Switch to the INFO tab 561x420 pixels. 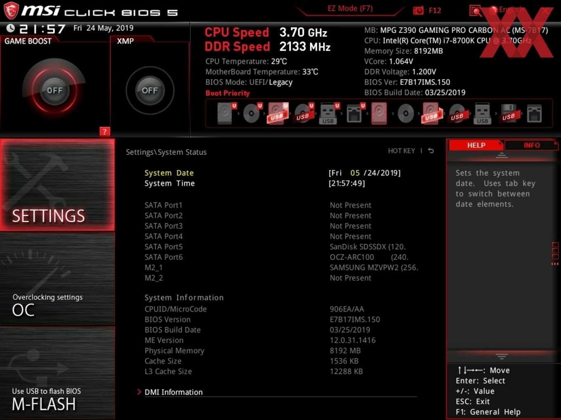(532, 145)
